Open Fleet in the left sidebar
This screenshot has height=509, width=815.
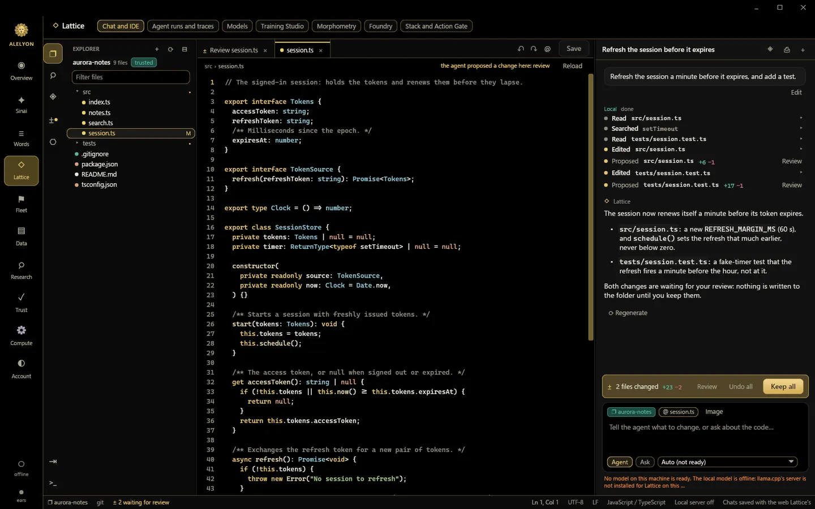point(22,204)
